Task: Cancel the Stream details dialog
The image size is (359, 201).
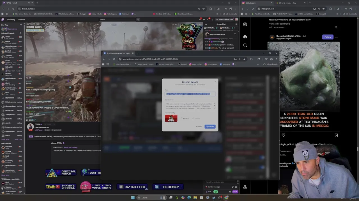Action: coord(199,126)
